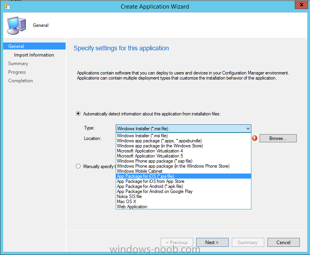Click the disabled < Previous button
Image resolution: width=310 pixels, height=255 pixels.
click(x=177, y=242)
